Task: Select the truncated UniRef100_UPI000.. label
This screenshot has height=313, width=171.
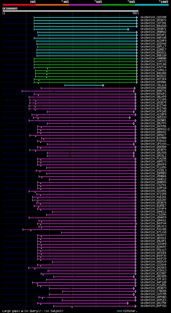Action: 155,144
